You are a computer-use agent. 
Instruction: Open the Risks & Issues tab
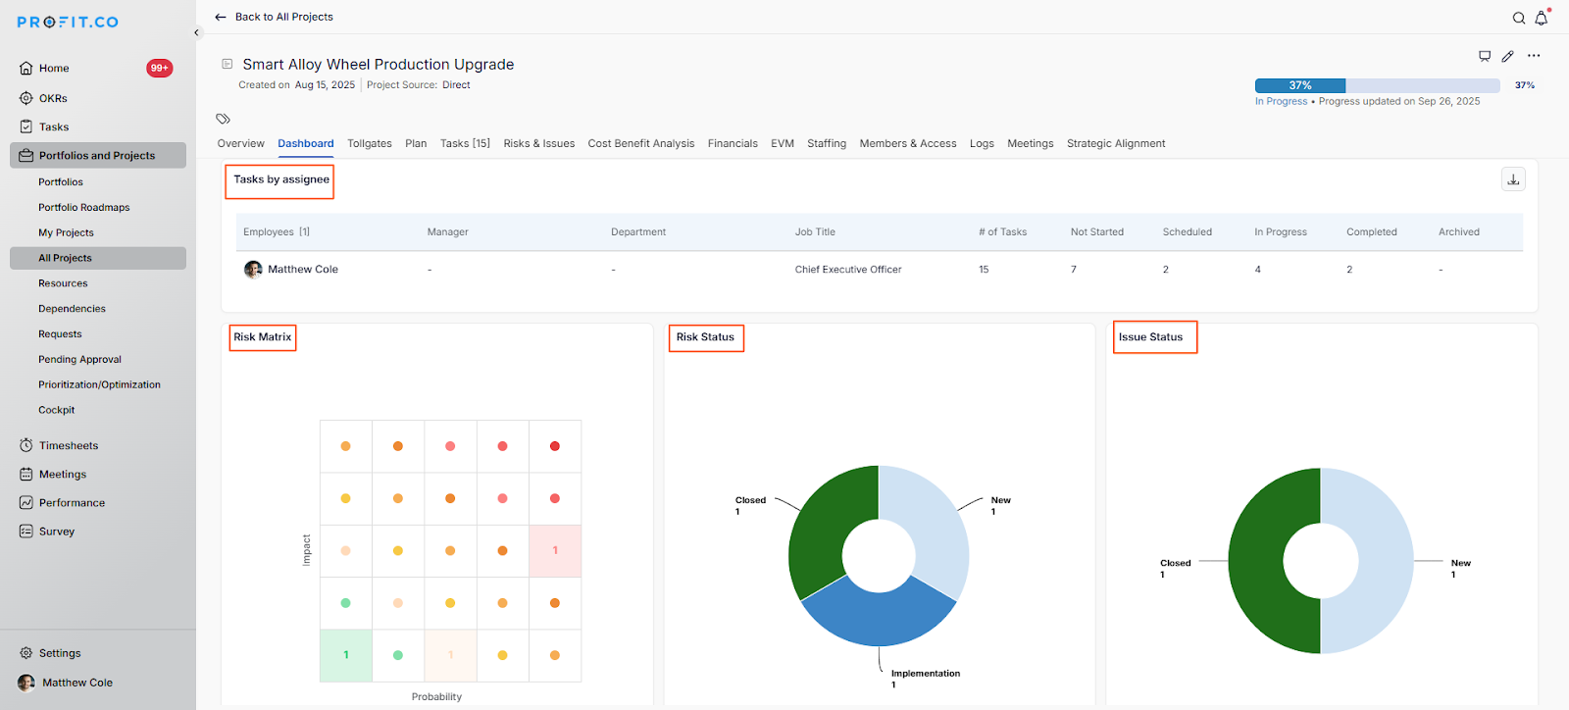(538, 143)
